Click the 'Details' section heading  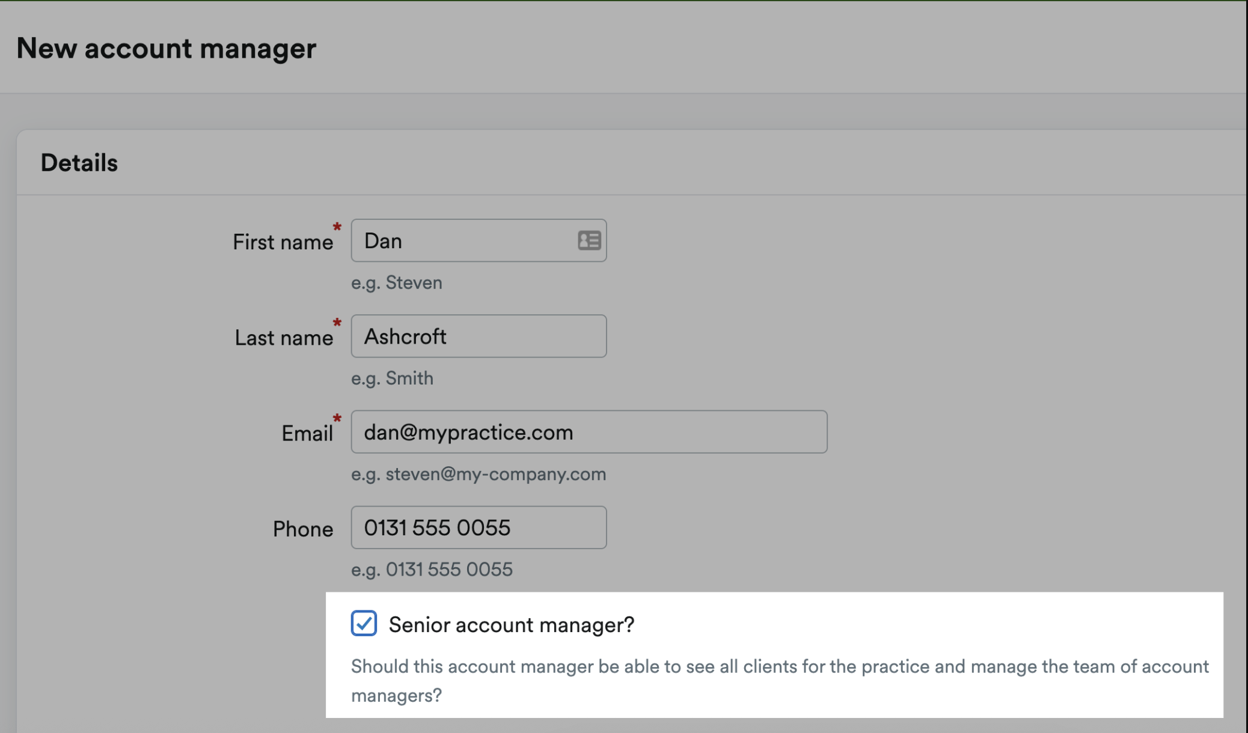[x=79, y=163]
